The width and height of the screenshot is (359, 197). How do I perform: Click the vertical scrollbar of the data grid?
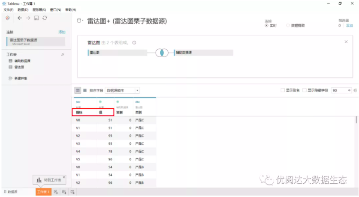click(x=356, y=120)
